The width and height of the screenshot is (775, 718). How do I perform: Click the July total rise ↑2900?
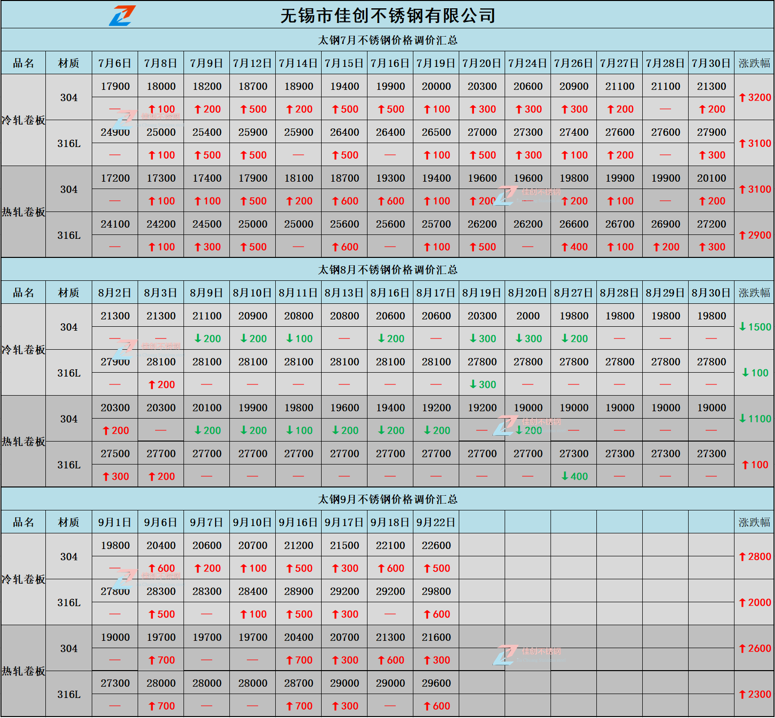tap(755, 235)
